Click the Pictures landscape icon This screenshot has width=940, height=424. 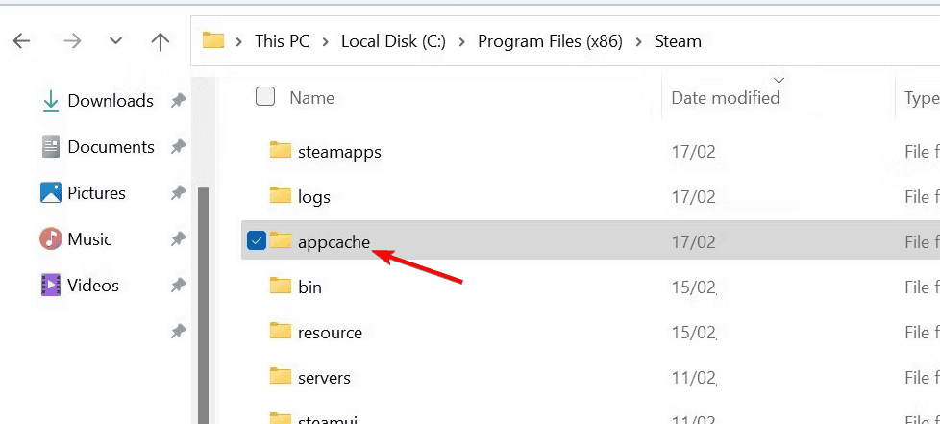(51, 193)
